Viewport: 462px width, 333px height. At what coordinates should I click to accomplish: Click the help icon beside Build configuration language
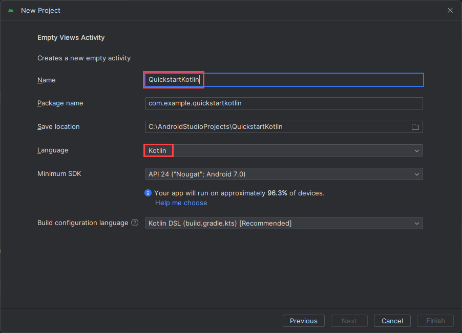coord(134,223)
